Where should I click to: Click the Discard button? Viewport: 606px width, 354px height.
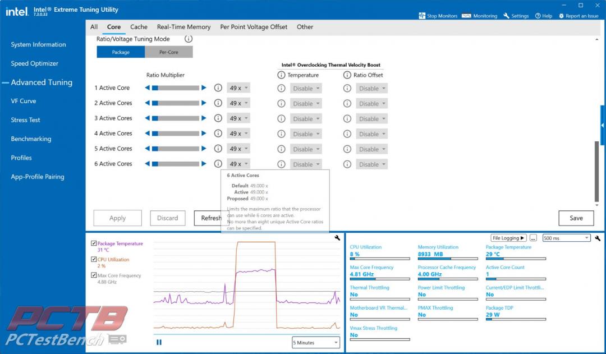(x=167, y=218)
